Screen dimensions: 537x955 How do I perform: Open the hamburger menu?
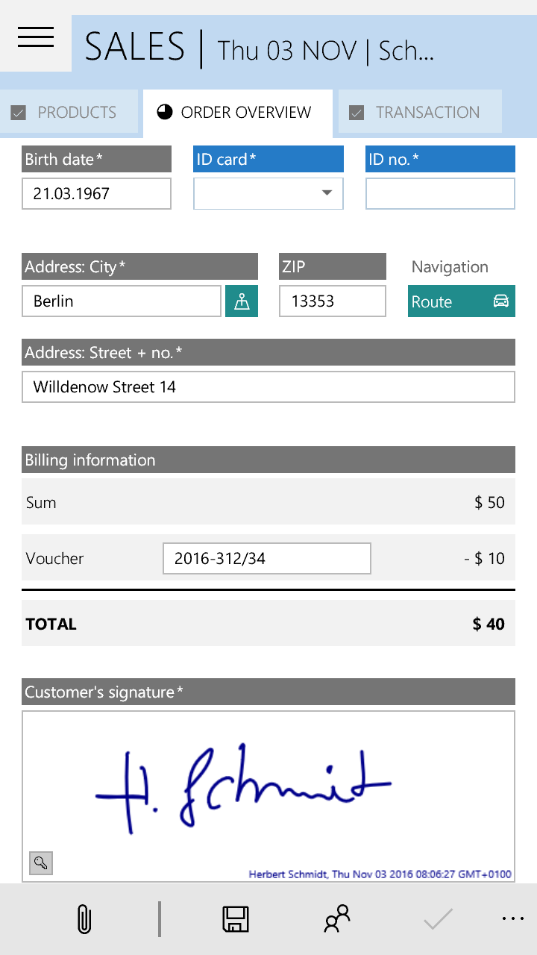[x=36, y=37]
